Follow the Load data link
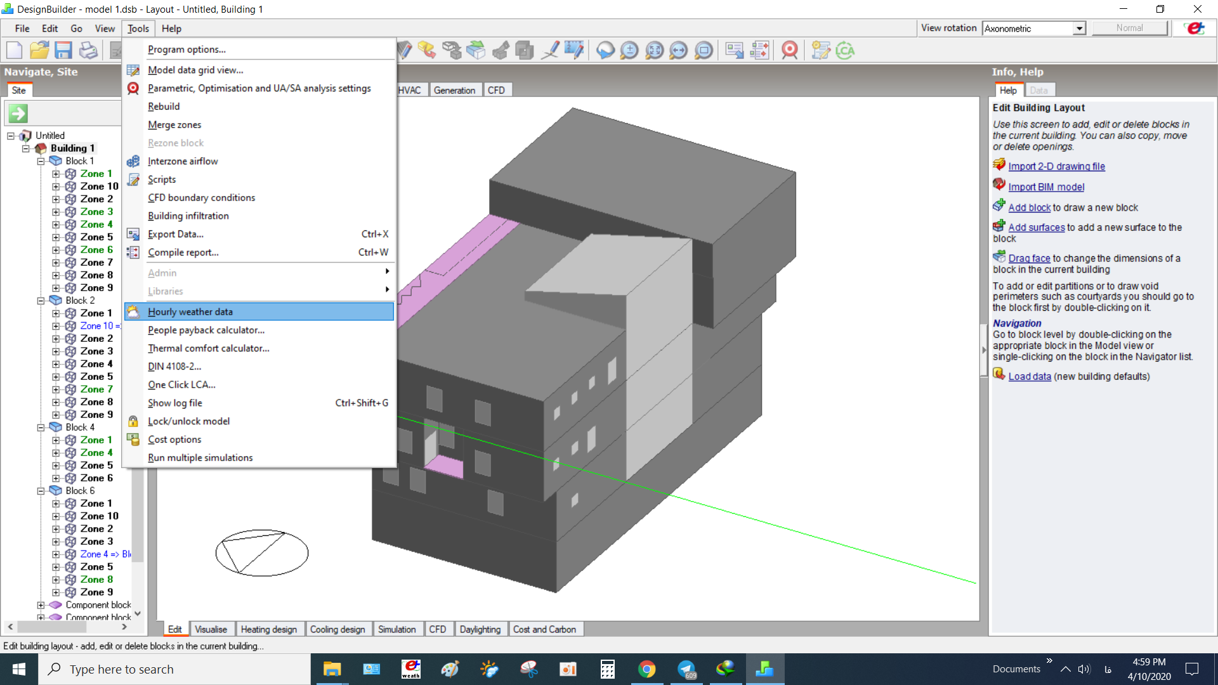Image resolution: width=1218 pixels, height=685 pixels. [x=1029, y=376]
